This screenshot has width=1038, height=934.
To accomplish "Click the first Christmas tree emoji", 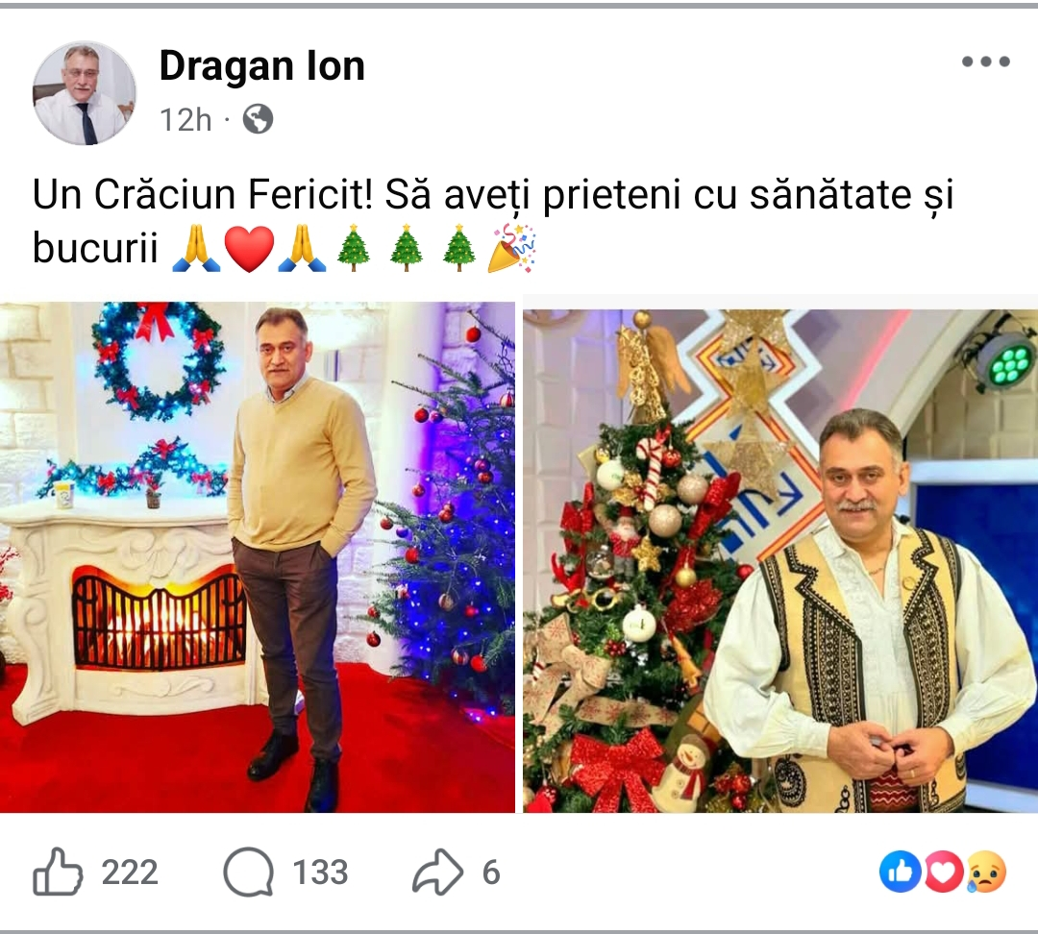I will pos(354,248).
